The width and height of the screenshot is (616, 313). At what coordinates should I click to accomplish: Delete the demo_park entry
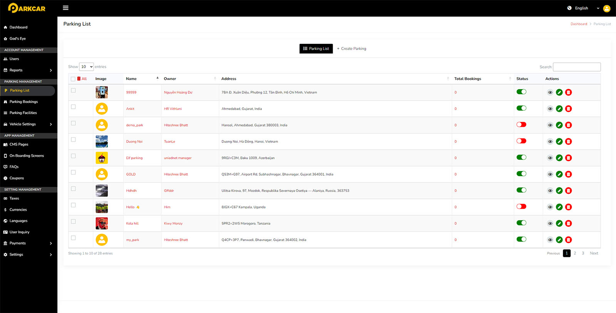coord(569,125)
